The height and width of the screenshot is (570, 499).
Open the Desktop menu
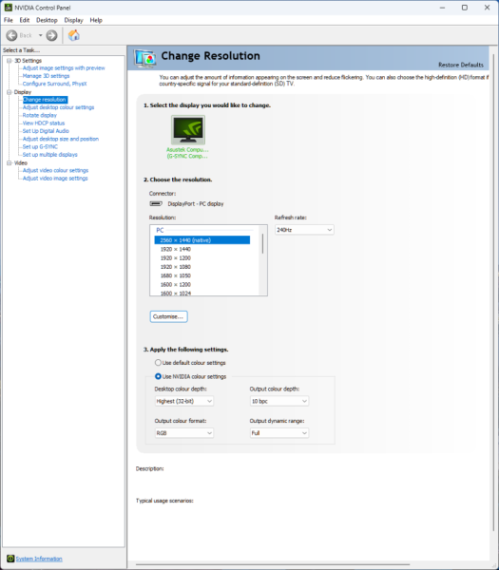[x=47, y=20]
